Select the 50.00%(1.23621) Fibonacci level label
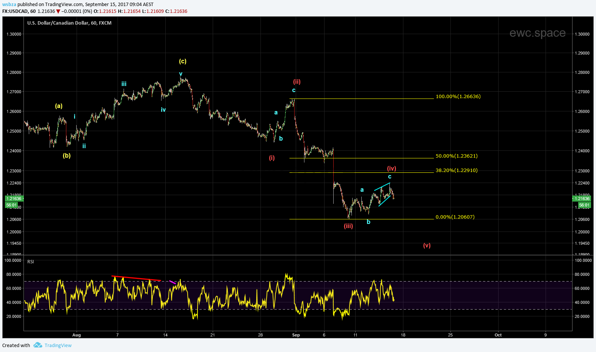This screenshot has width=596, height=352. tap(456, 156)
